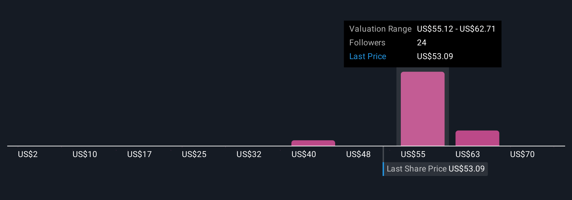Click the pink bar above US$63
The image size is (572, 200).
tap(477, 138)
